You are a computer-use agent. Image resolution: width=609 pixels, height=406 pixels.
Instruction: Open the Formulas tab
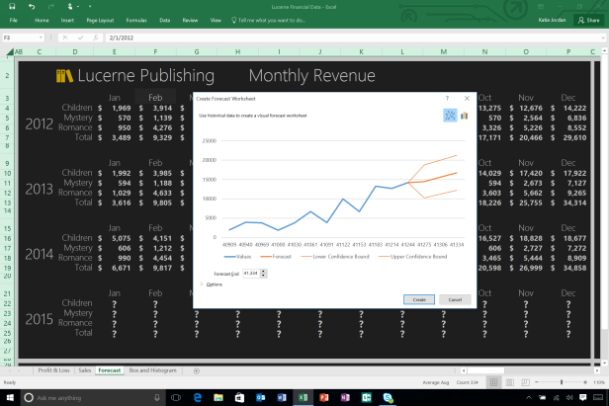[136, 20]
